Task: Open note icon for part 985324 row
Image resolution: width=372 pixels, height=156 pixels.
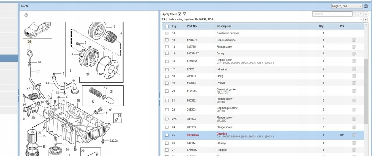Action: 355,119
